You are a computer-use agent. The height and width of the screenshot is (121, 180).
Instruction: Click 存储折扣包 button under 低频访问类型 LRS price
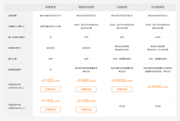86,89
